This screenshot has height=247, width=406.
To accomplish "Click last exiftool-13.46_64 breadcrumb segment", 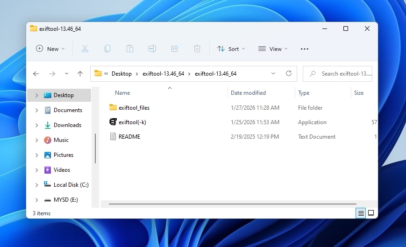I will point(215,74).
